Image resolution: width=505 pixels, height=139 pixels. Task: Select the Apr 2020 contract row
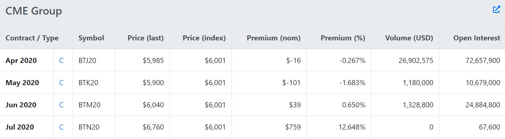point(252,60)
